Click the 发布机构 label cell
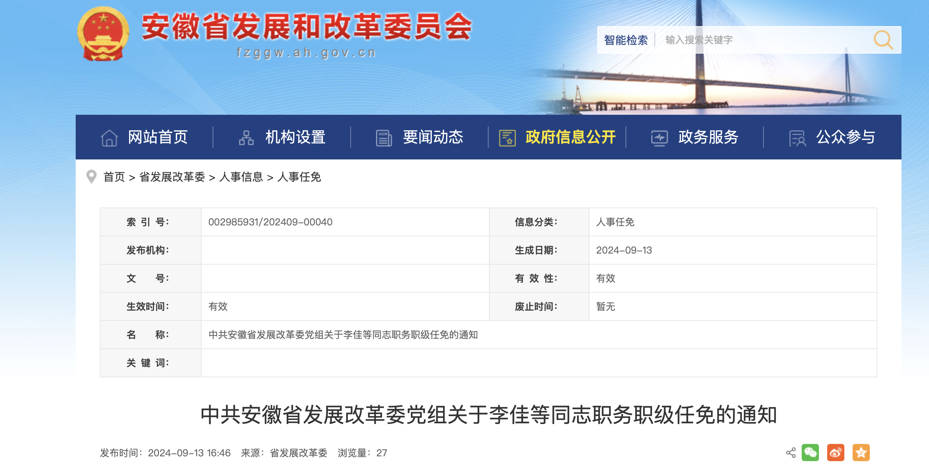929x468 pixels. coord(150,250)
